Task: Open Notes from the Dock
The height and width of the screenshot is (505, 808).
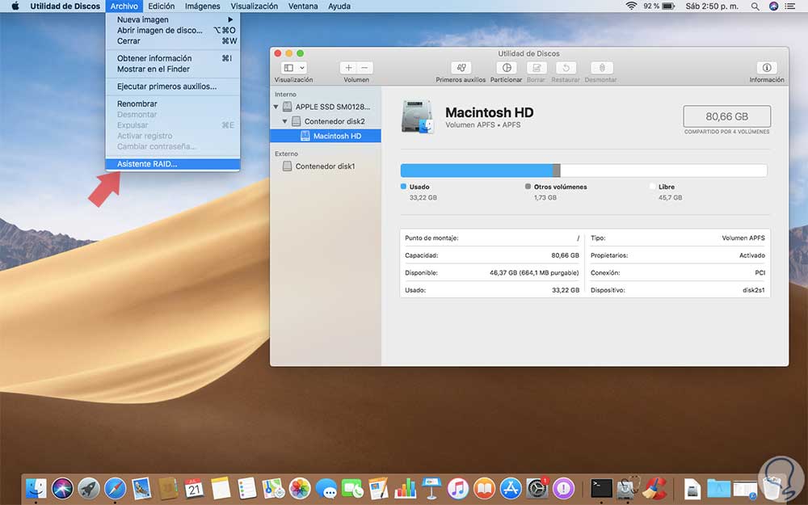Action: click(221, 488)
